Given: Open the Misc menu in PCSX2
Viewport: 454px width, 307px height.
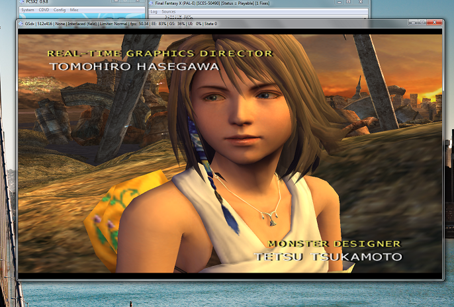Looking at the screenshot, I should (74, 10).
